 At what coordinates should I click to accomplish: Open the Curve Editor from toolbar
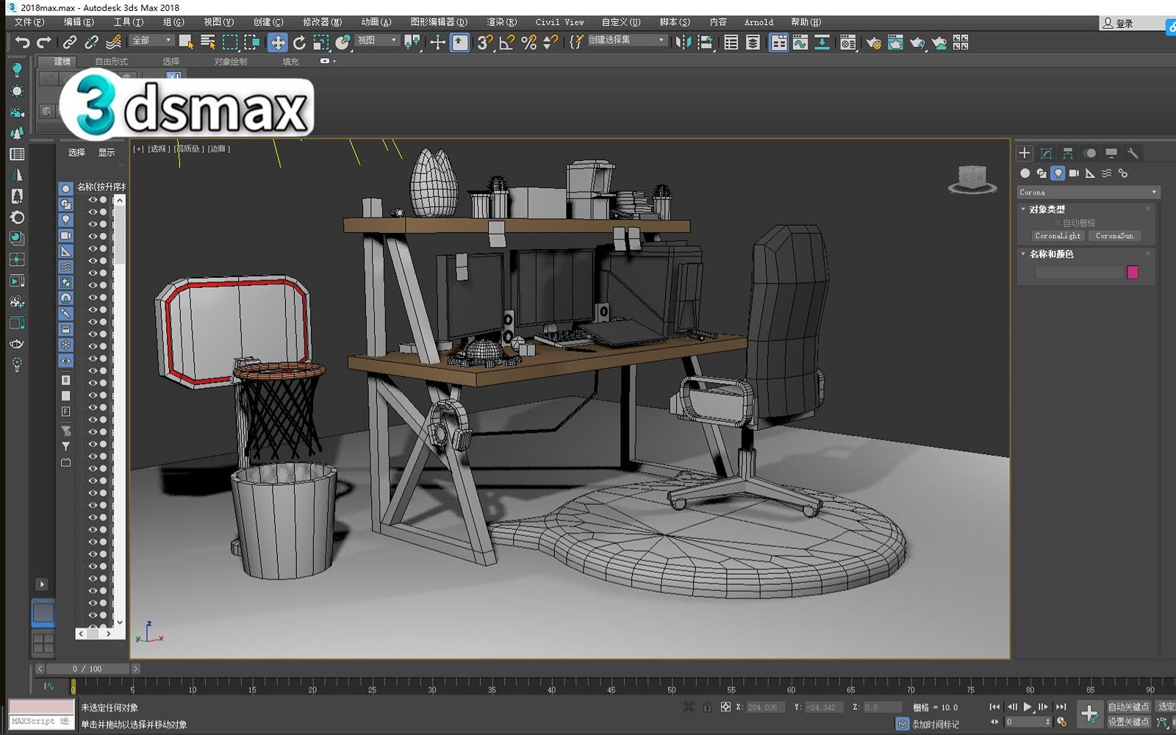point(800,43)
